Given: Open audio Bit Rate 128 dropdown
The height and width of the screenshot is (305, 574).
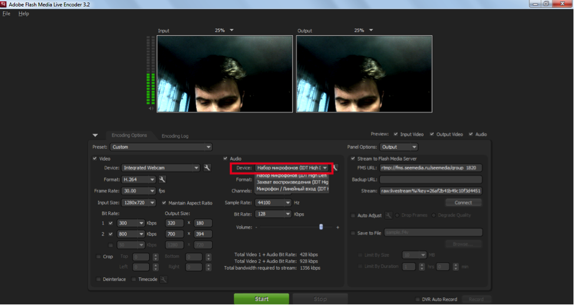Looking at the screenshot, I should tap(273, 214).
